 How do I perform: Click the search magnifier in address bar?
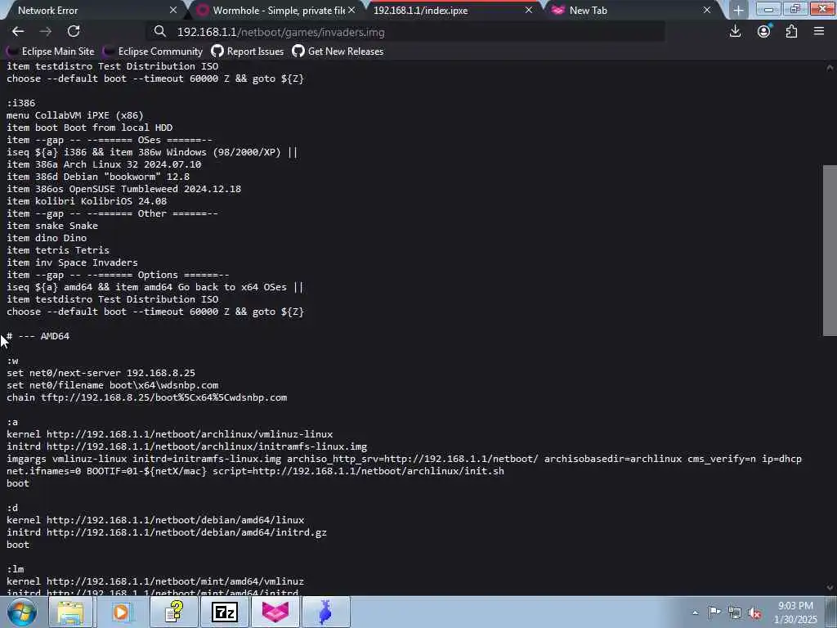(160, 32)
